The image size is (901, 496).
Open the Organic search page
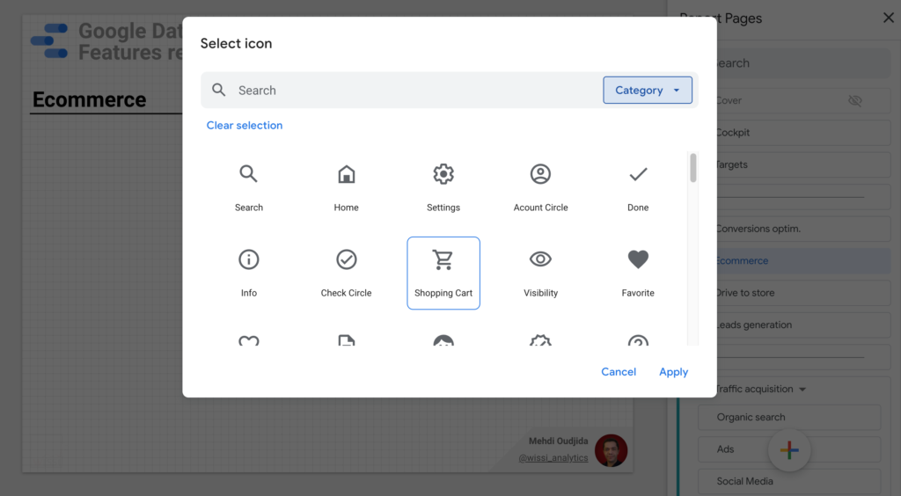(789, 418)
